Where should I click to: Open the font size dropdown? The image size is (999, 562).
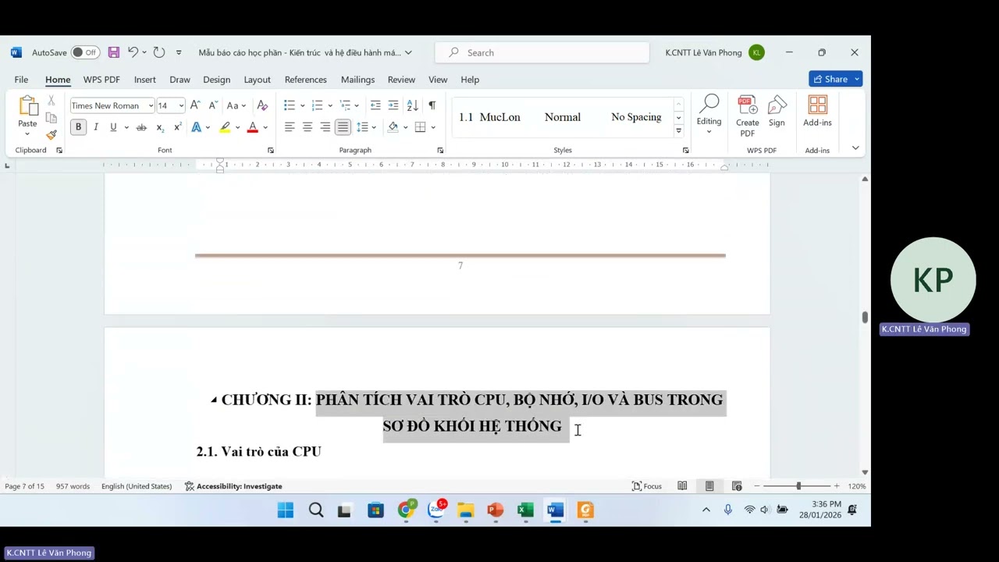(181, 105)
